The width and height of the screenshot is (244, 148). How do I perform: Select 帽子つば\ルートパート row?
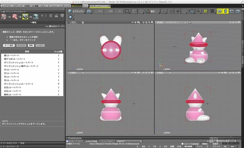[x=32, y=59]
